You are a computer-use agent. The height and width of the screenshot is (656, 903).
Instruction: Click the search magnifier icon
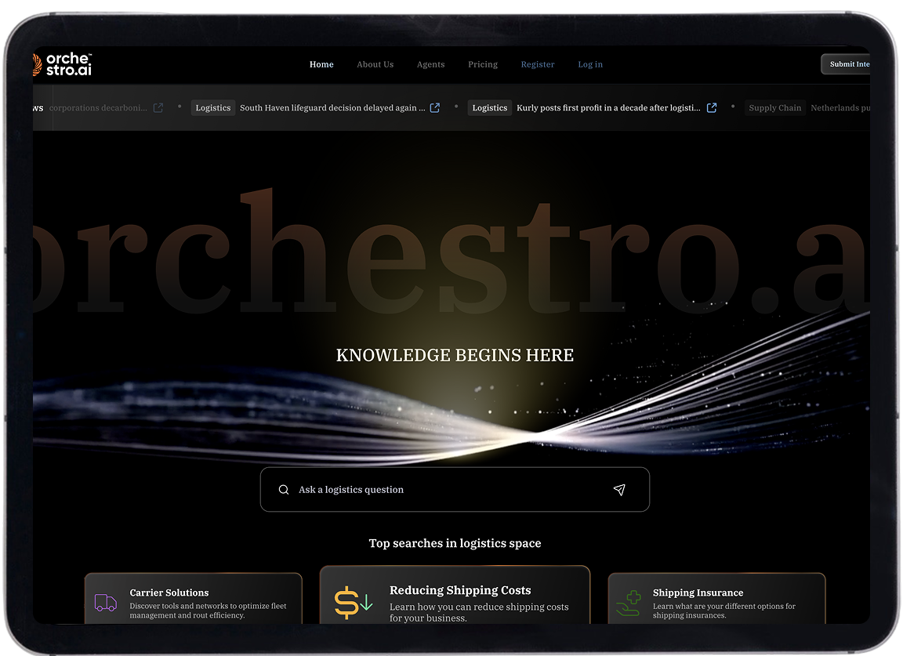[284, 490]
